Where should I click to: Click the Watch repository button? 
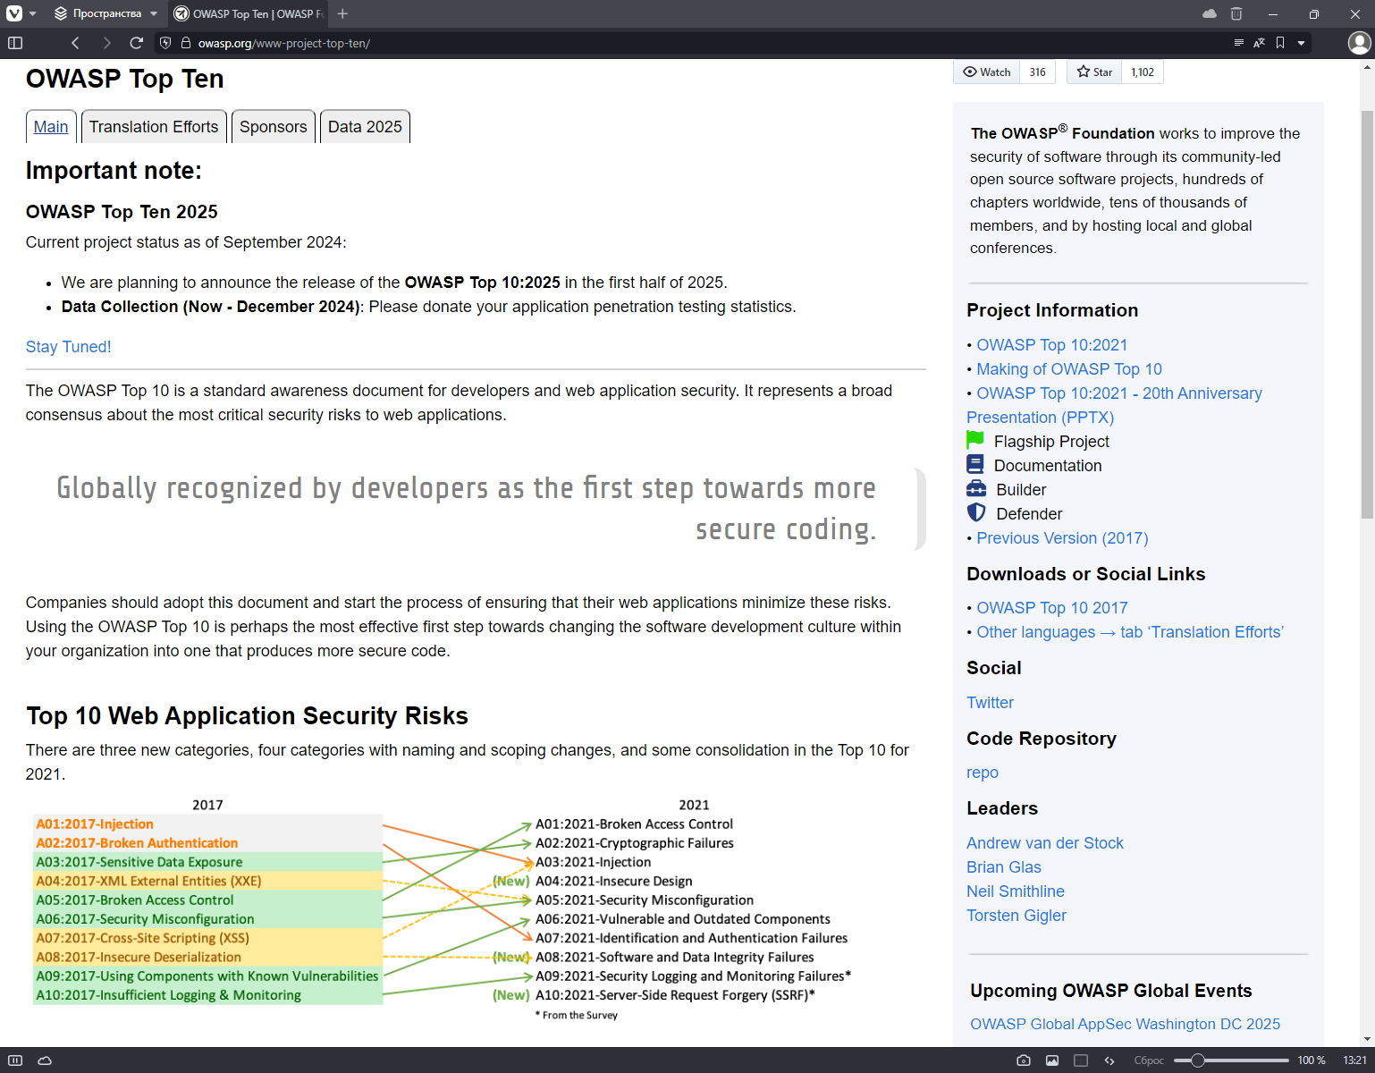986,72
